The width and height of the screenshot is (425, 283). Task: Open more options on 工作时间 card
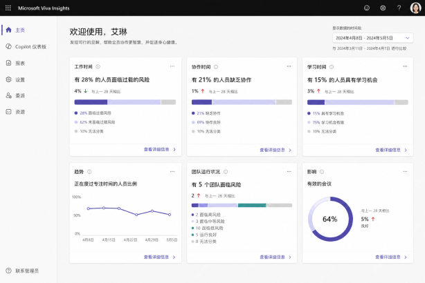172,66
